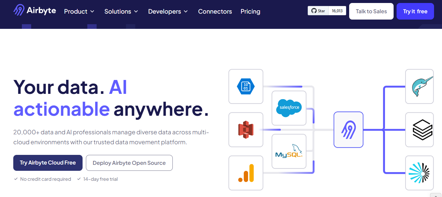The width and height of the screenshot is (442, 197).
Task: Click the Airbyte logo in the header
Action: click(34, 10)
